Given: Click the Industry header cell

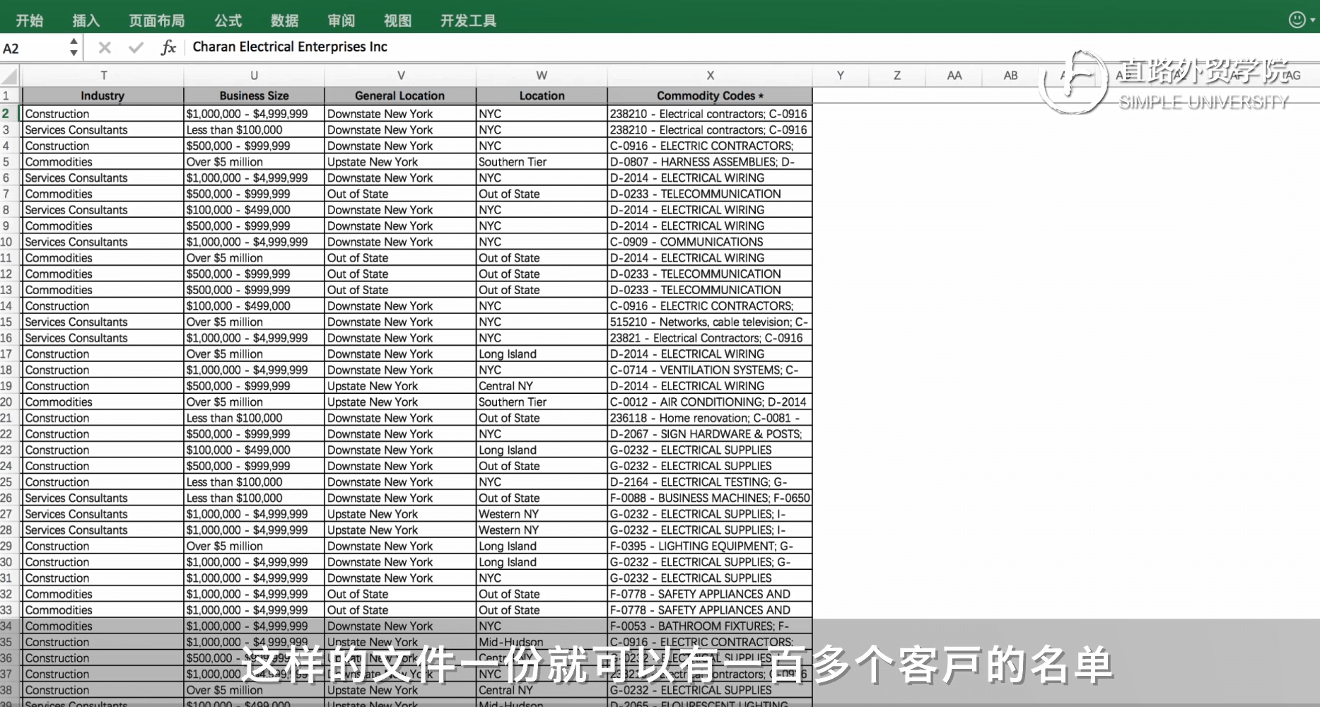Looking at the screenshot, I should coord(103,95).
